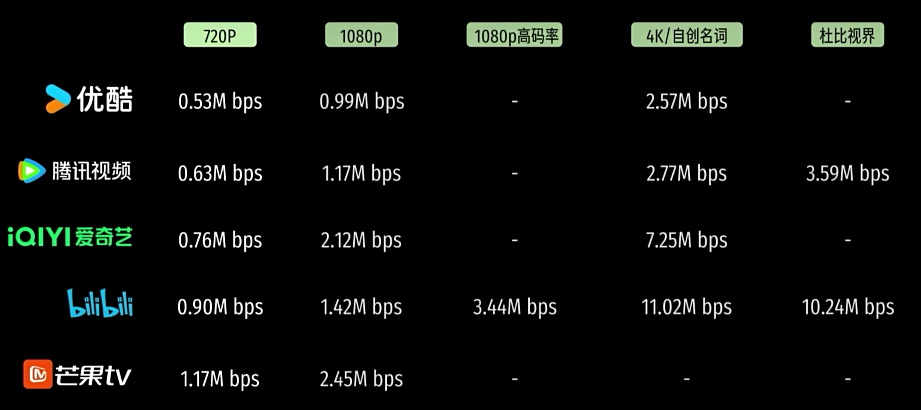
Task: Click the bilibili blue logo
Action: 100,304
